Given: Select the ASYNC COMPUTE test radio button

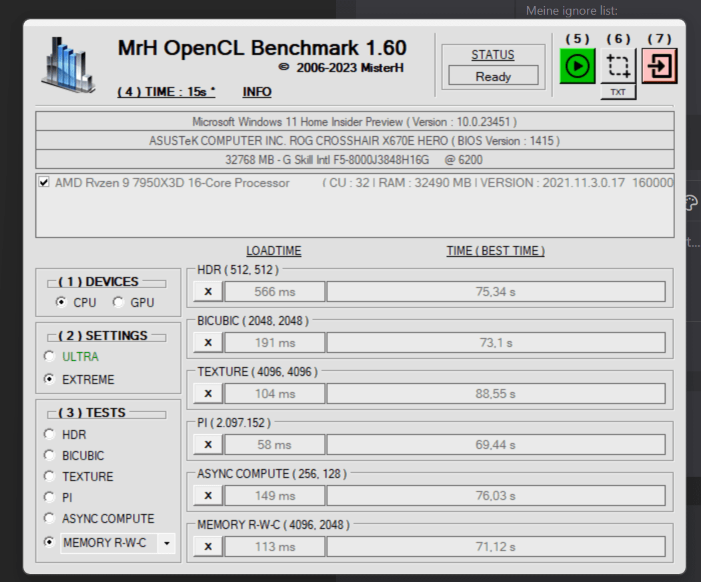Looking at the screenshot, I should click(49, 518).
